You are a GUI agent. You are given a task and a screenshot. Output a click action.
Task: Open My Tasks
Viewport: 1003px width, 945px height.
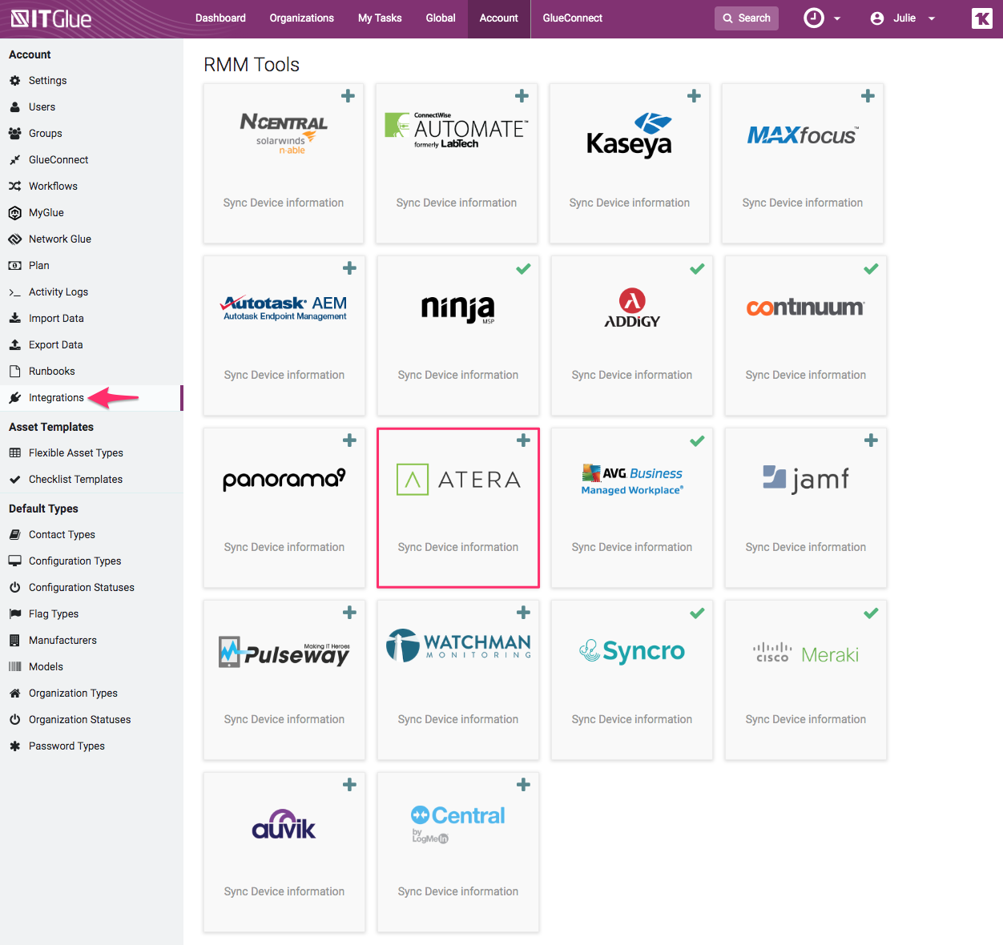380,18
